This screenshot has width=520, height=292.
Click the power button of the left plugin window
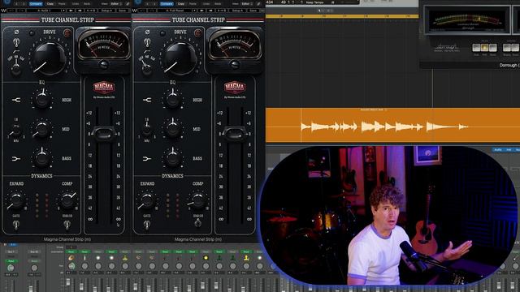(x=7, y=2)
